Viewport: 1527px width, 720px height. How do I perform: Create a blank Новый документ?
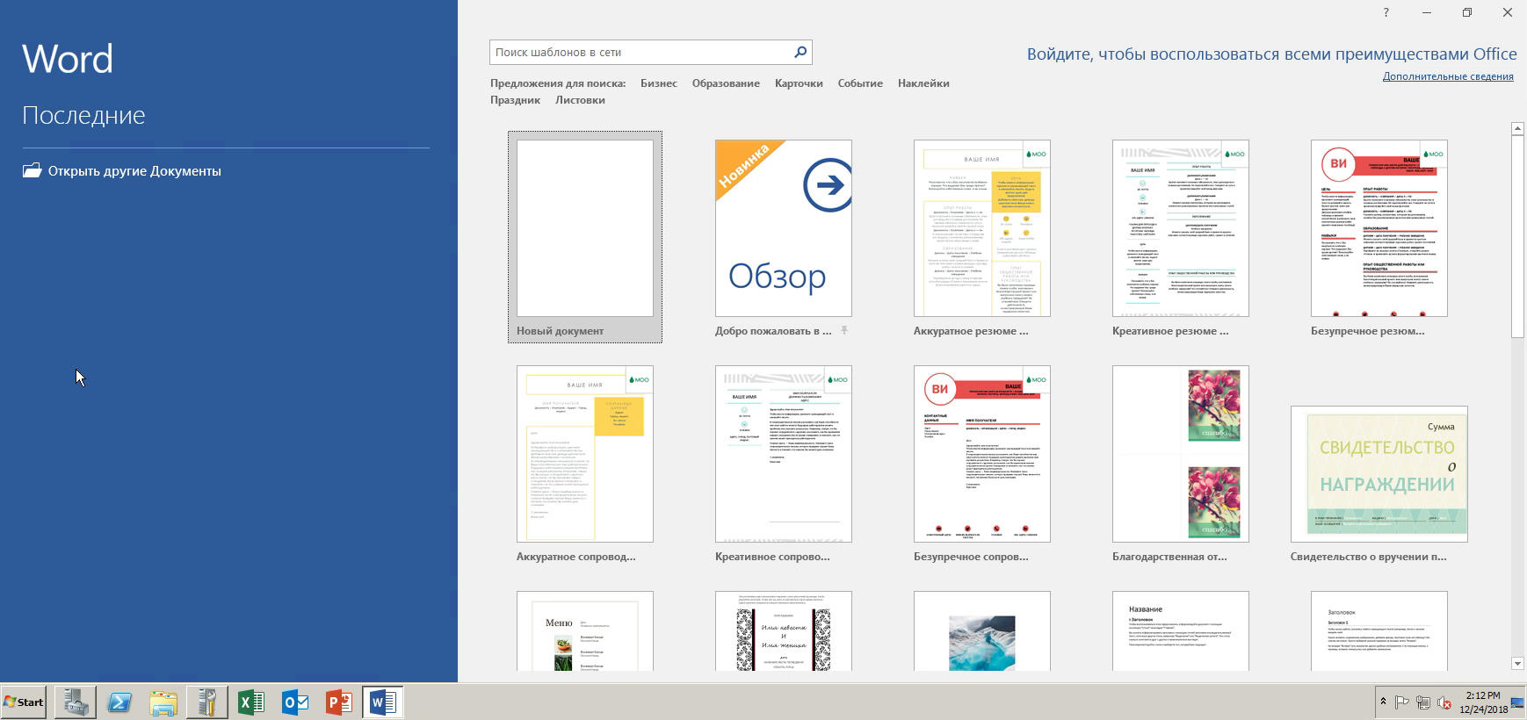tap(585, 229)
